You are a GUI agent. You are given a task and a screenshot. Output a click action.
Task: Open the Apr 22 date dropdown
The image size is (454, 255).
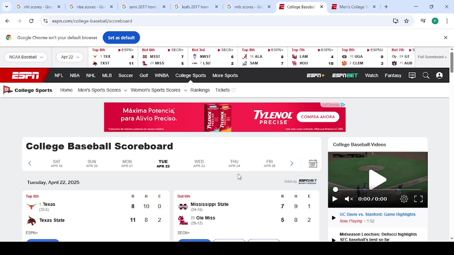(70, 57)
